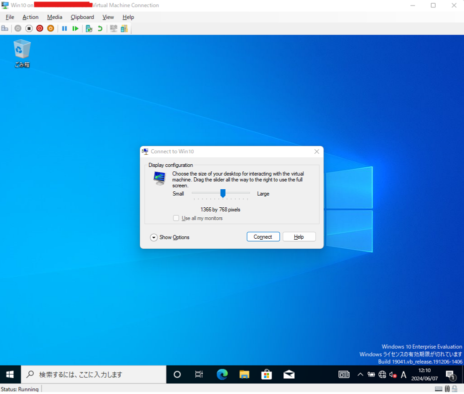Open the guest Windows Start menu
This screenshot has width=464, height=394.
click(10, 375)
